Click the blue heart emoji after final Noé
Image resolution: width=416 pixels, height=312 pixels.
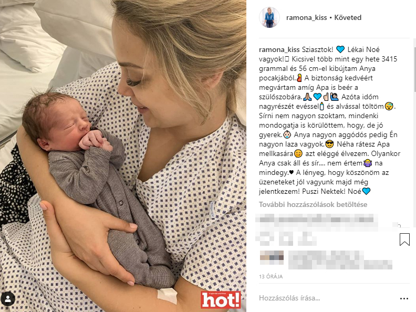(x=366, y=191)
